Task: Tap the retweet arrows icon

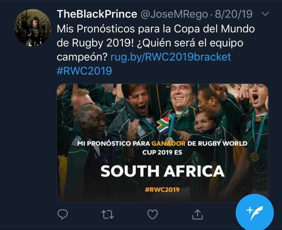Action: coord(108,214)
